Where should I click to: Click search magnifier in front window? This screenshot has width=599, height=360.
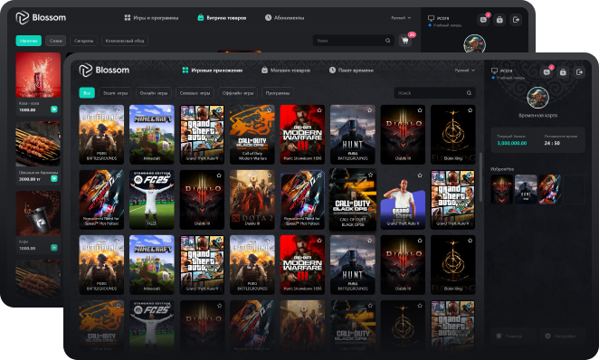click(x=469, y=93)
